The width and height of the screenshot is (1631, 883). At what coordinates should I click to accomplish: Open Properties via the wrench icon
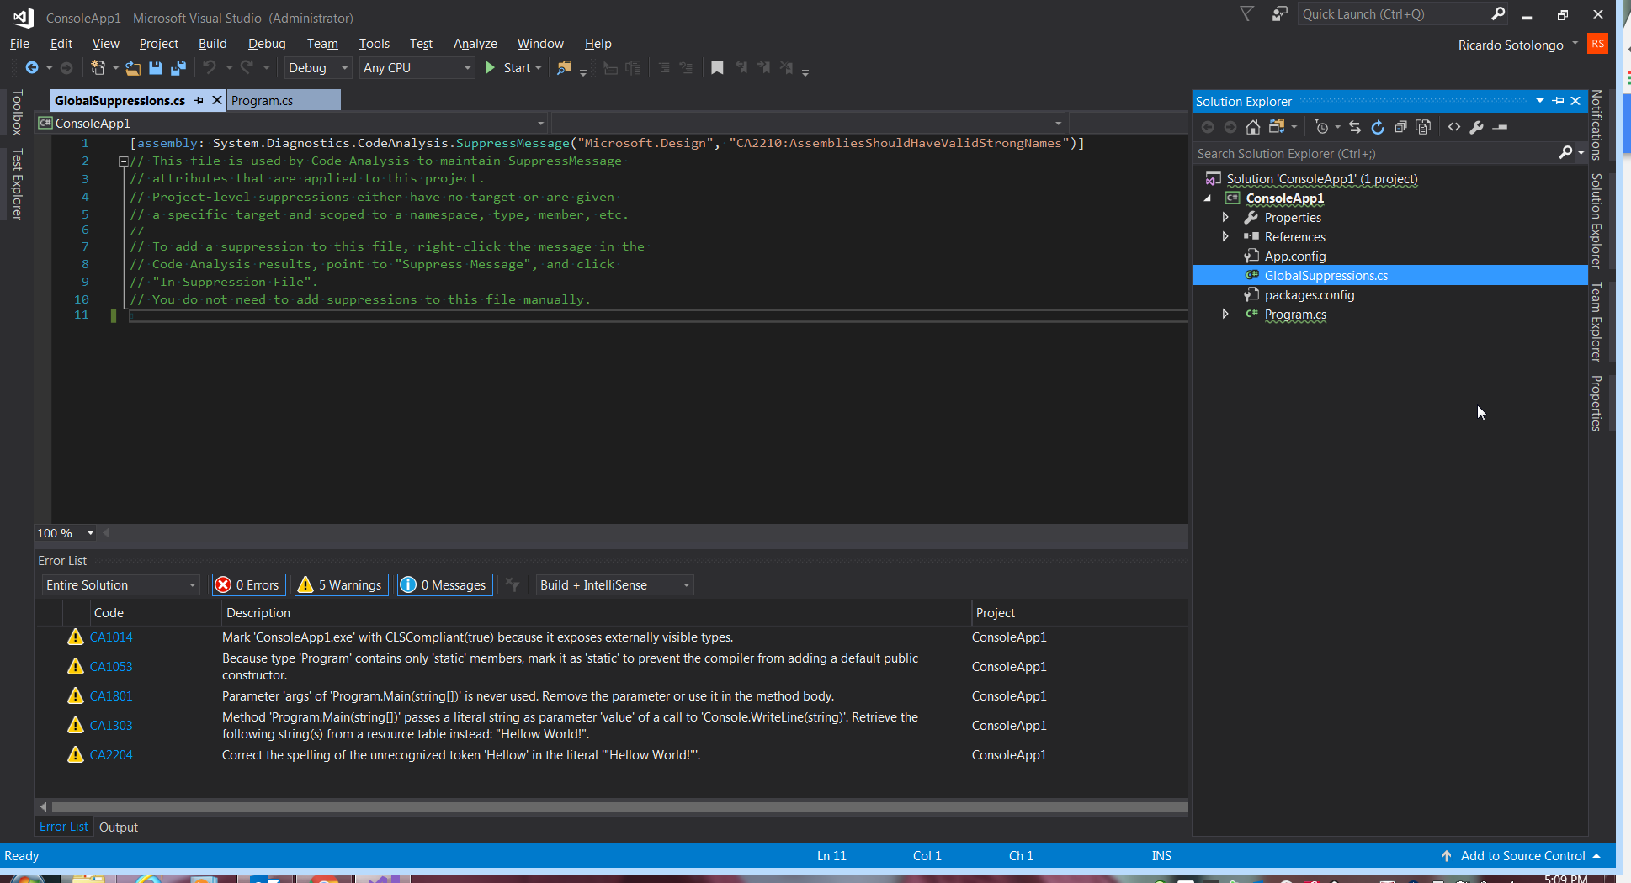pos(1477,127)
